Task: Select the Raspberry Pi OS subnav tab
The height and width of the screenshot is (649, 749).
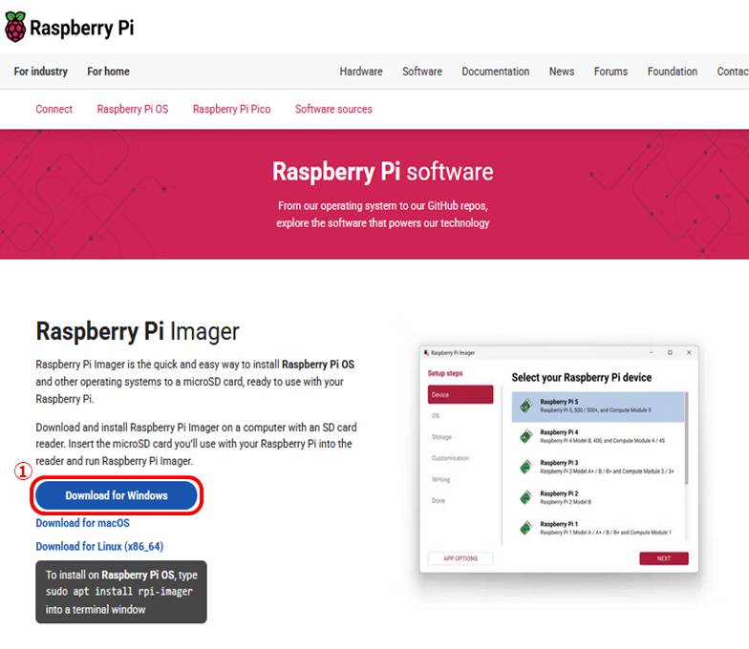Action: click(132, 109)
